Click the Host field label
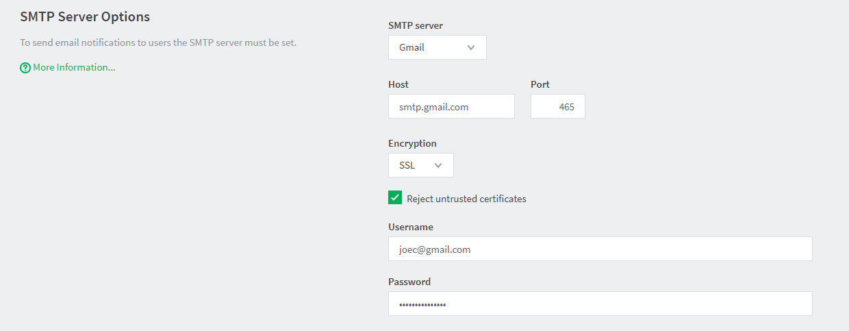849x331 pixels. 398,84
